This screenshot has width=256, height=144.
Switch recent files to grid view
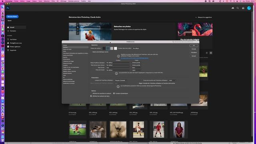tap(211, 53)
